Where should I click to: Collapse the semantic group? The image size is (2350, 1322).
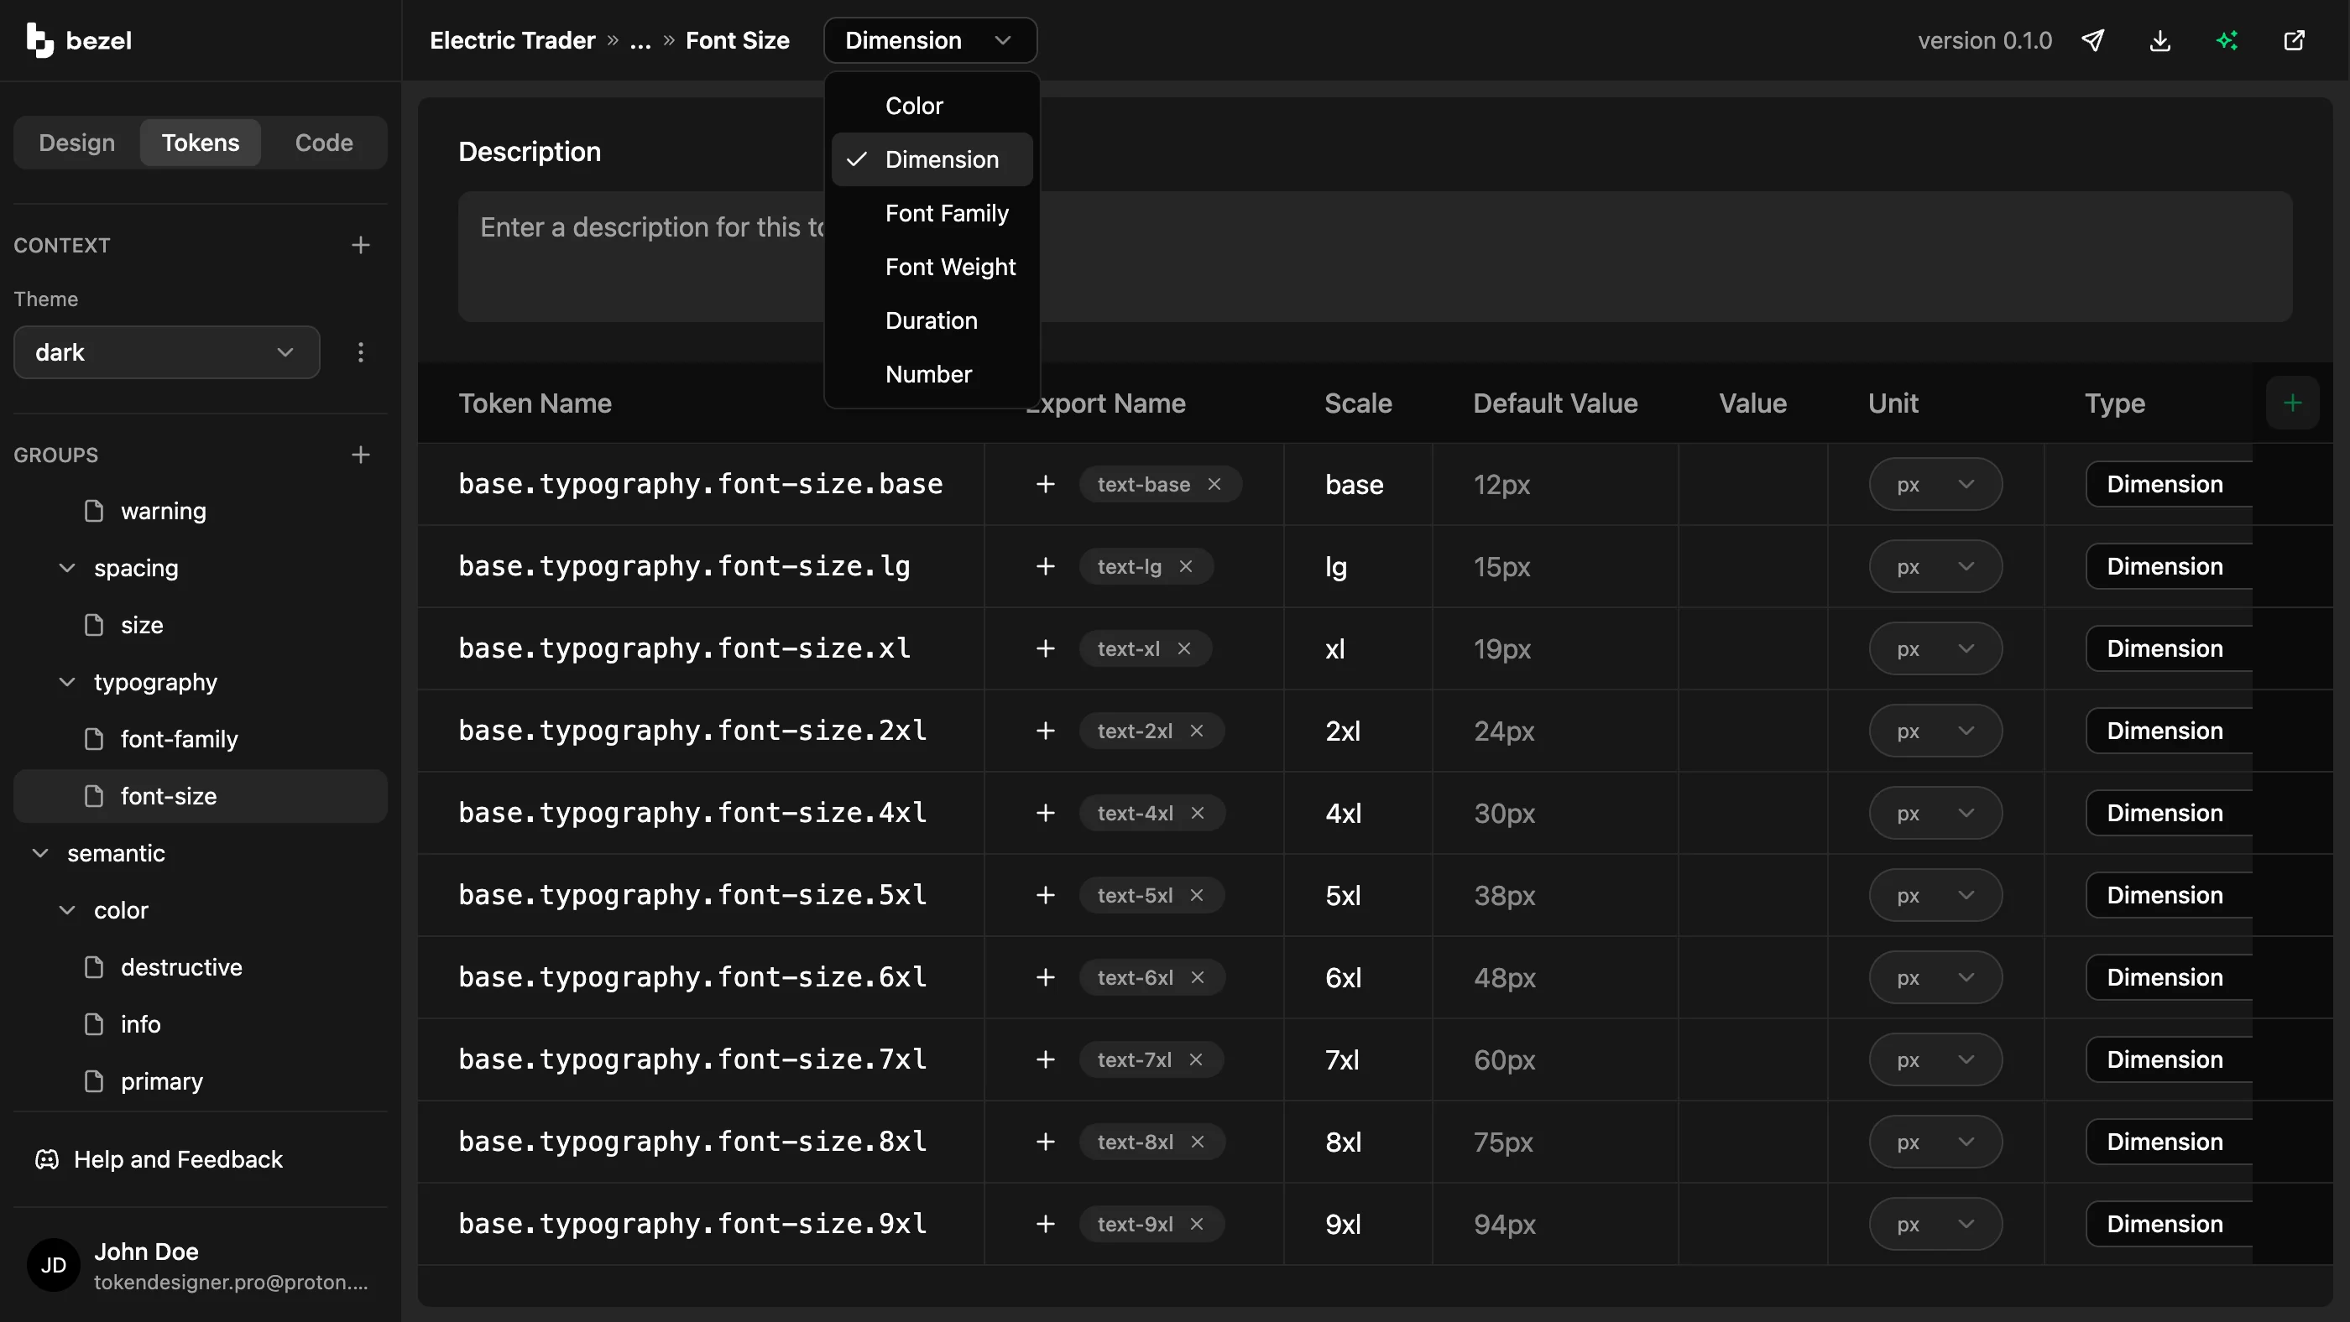coord(40,853)
